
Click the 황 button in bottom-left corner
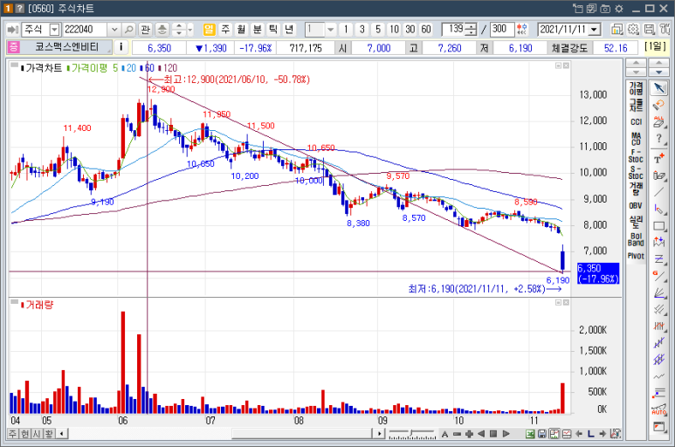[x=49, y=434]
